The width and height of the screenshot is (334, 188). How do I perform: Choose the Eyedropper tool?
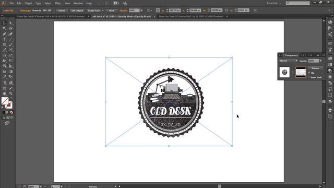(4, 77)
